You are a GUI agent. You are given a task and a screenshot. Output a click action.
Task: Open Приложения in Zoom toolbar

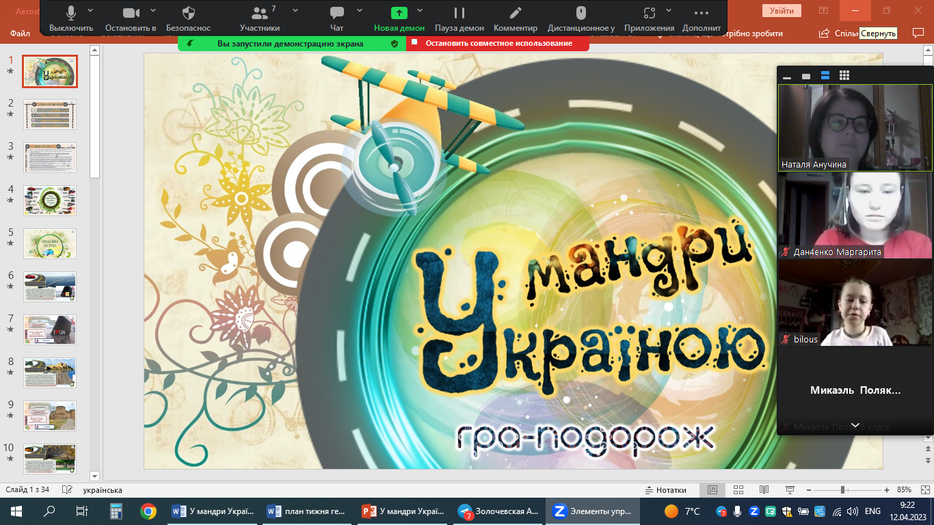(650, 18)
